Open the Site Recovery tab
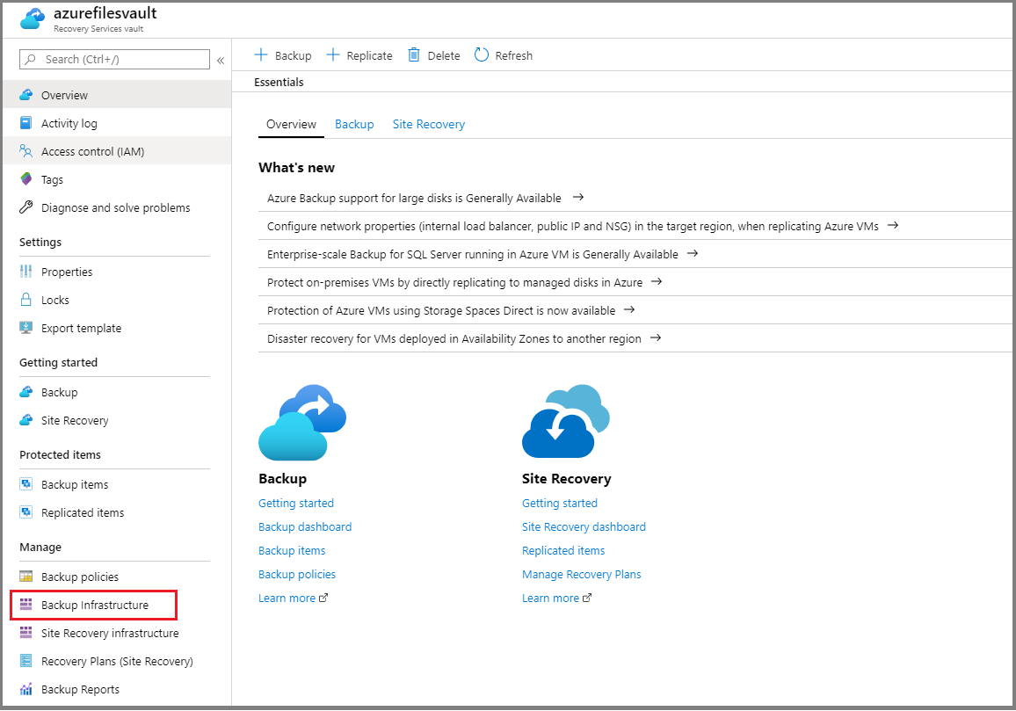Viewport: 1016px width, 711px height. [428, 124]
